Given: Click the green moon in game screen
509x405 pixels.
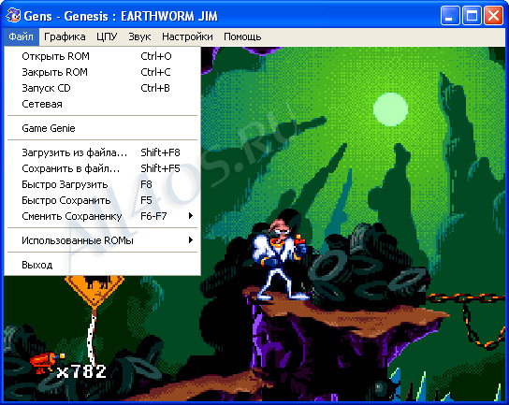Looking at the screenshot, I should pos(390,109).
